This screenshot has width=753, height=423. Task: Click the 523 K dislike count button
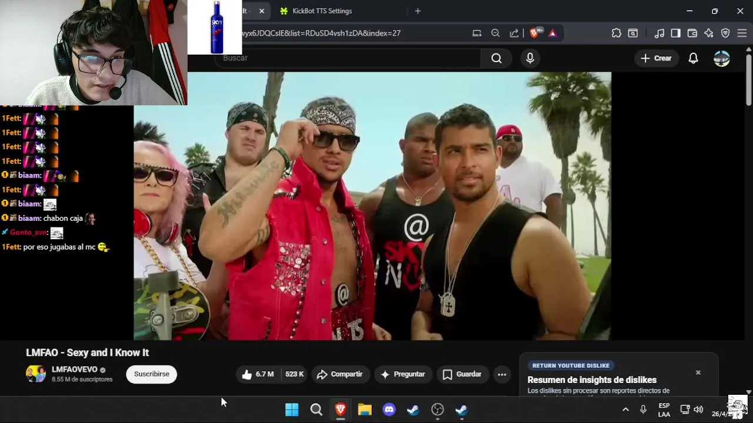click(294, 374)
